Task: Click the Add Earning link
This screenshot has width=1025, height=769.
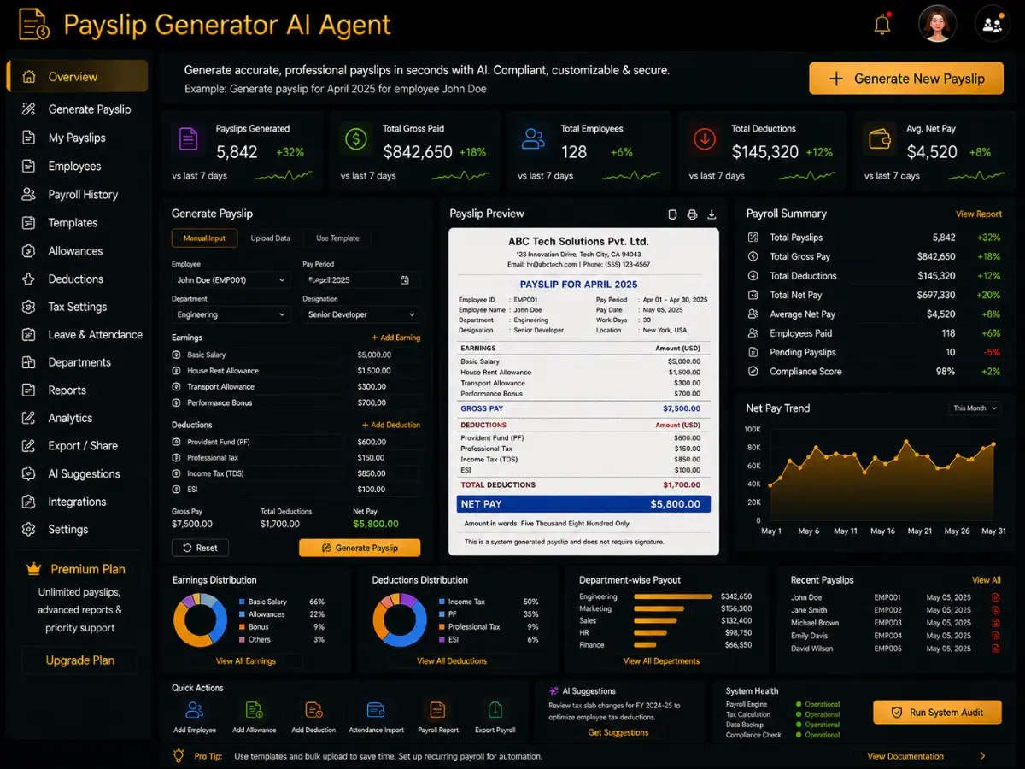Action: coord(395,338)
